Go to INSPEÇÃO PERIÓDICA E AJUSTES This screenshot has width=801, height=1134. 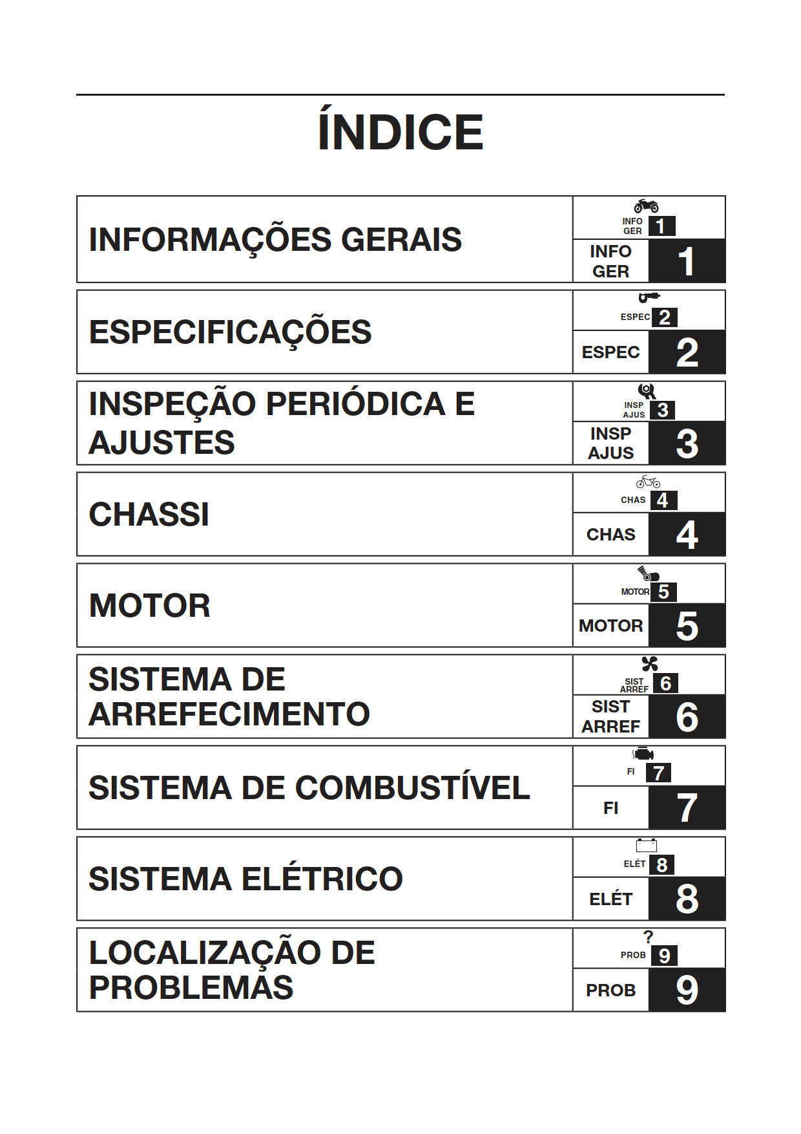pyautogui.click(x=281, y=423)
